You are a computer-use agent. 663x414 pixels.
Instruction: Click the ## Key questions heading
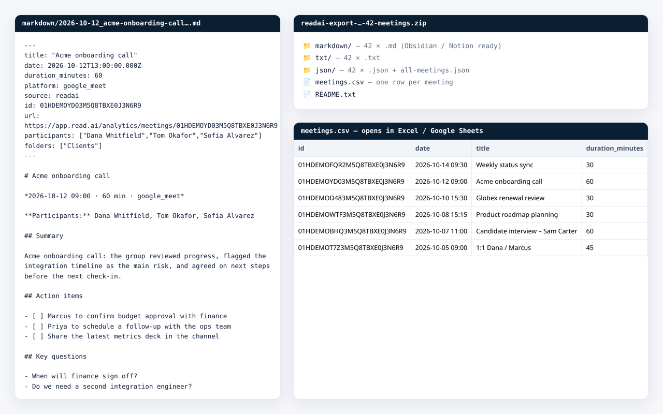(55, 357)
